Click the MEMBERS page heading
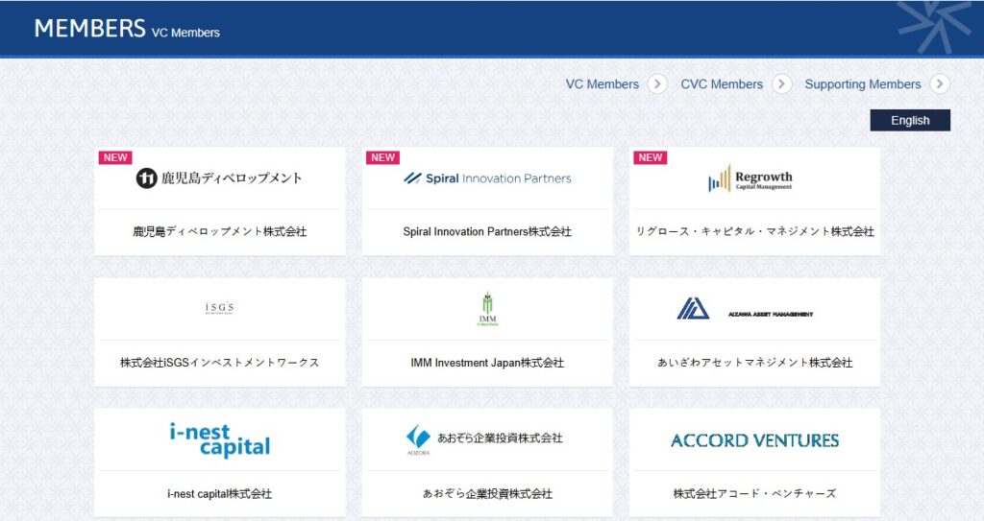This screenshot has width=984, height=521. [89, 28]
